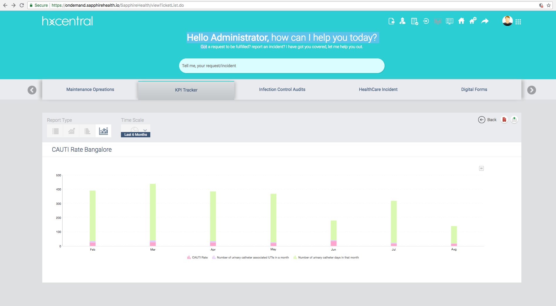The image size is (556, 306).
Task: Open the greyed bar chart monitor icon
Action: [x=438, y=21]
